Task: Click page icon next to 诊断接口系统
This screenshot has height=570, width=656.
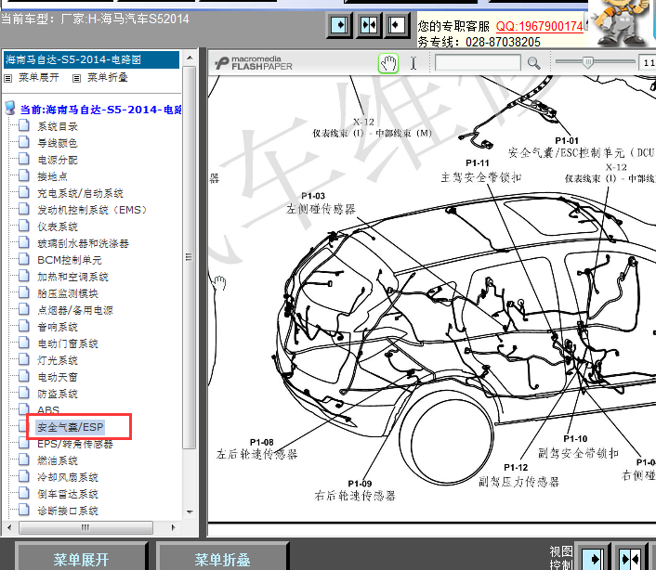Action: [24, 510]
